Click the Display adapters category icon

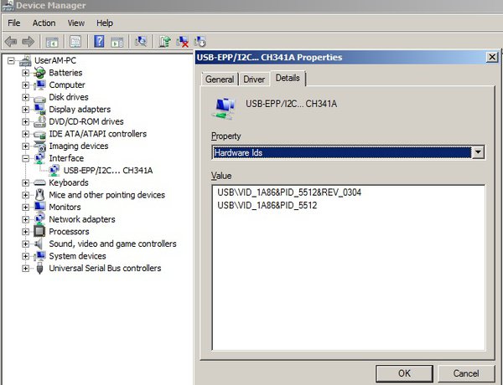[39, 109]
